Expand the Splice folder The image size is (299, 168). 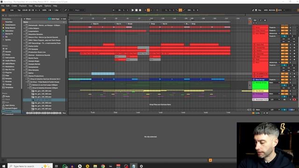click(x=24, y=73)
